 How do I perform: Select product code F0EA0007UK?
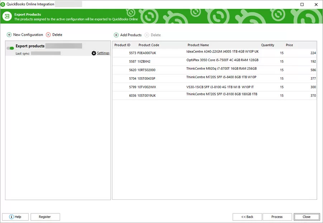coord(147,53)
